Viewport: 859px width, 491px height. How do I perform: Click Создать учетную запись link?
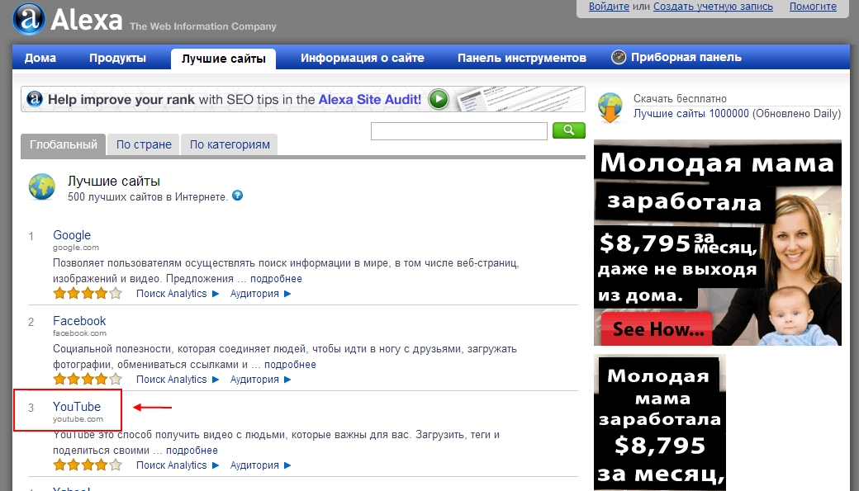713,7
